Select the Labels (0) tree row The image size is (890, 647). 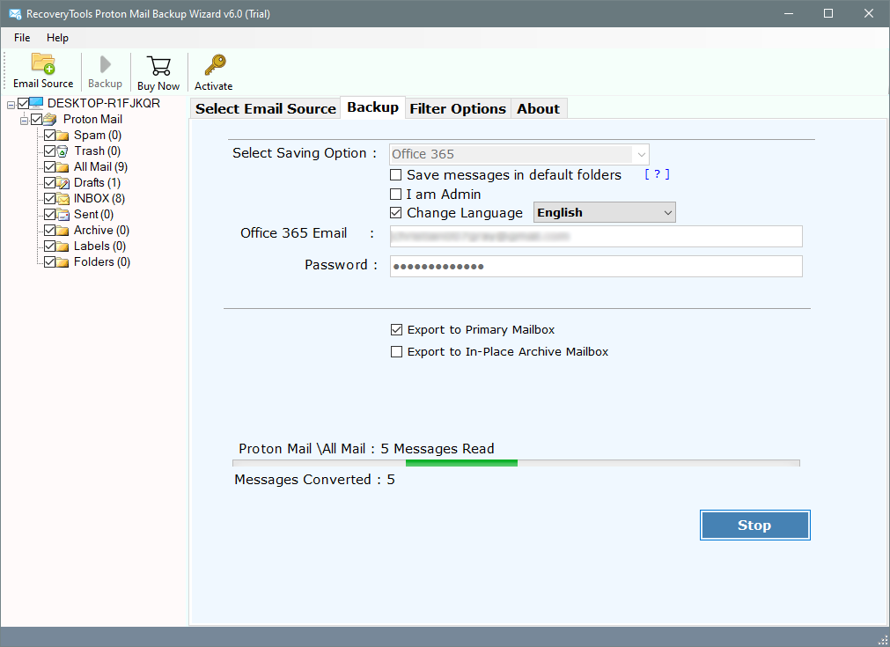tap(99, 246)
